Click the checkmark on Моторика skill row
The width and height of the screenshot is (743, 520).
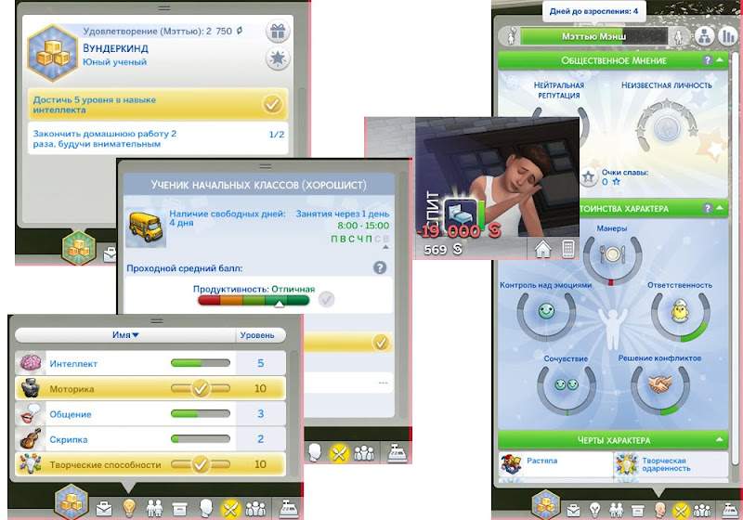pos(201,388)
